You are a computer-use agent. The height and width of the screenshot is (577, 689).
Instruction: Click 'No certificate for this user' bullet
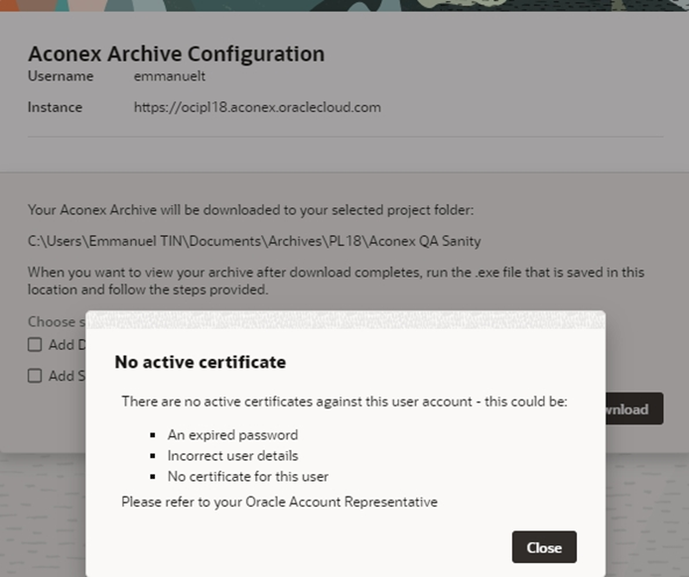(248, 477)
